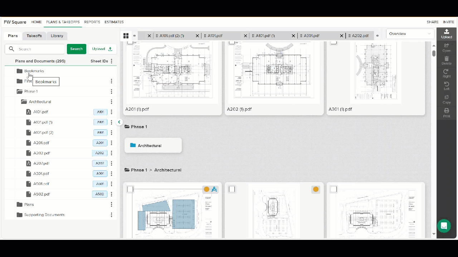Close the A301.pdf tab
This screenshot has width=458, height=257.
coord(341,36)
